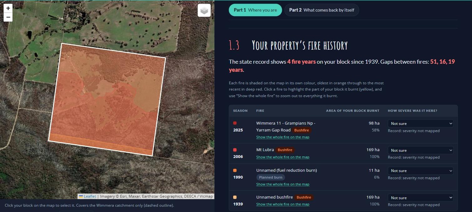Click the Bushfire tag on Mt Lubra
Image resolution: width=472 pixels, height=212 pixels.
click(285, 150)
